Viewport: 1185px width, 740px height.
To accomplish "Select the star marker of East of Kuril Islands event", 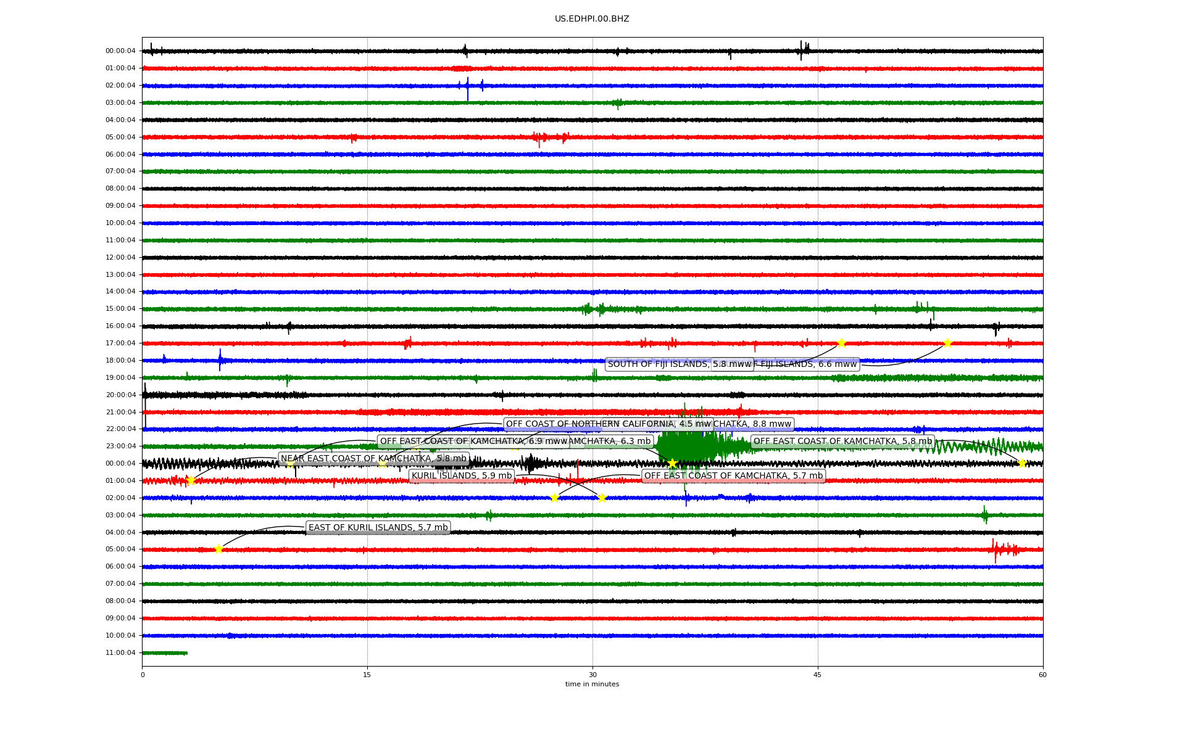I will coord(218,549).
